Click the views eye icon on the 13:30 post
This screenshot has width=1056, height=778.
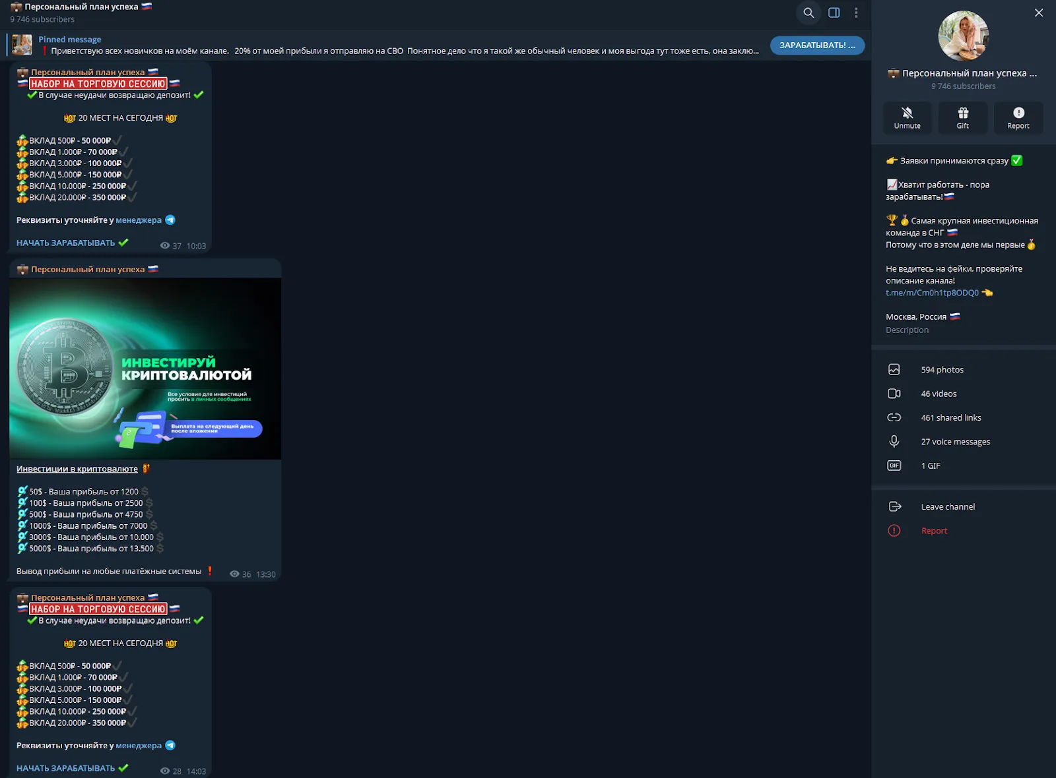pyautogui.click(x=234, y=574)
